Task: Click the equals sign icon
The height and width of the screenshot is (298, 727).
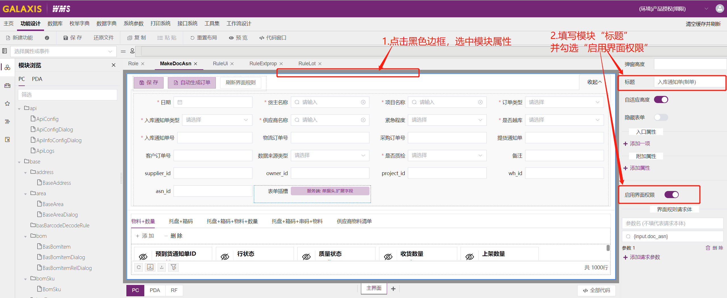Action: 123,51
